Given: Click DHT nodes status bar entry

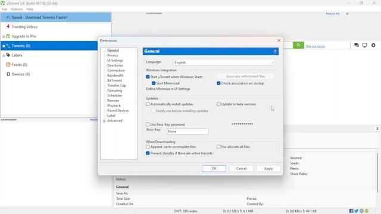Looking at the screenshot, I should click(x=186, y=211).
